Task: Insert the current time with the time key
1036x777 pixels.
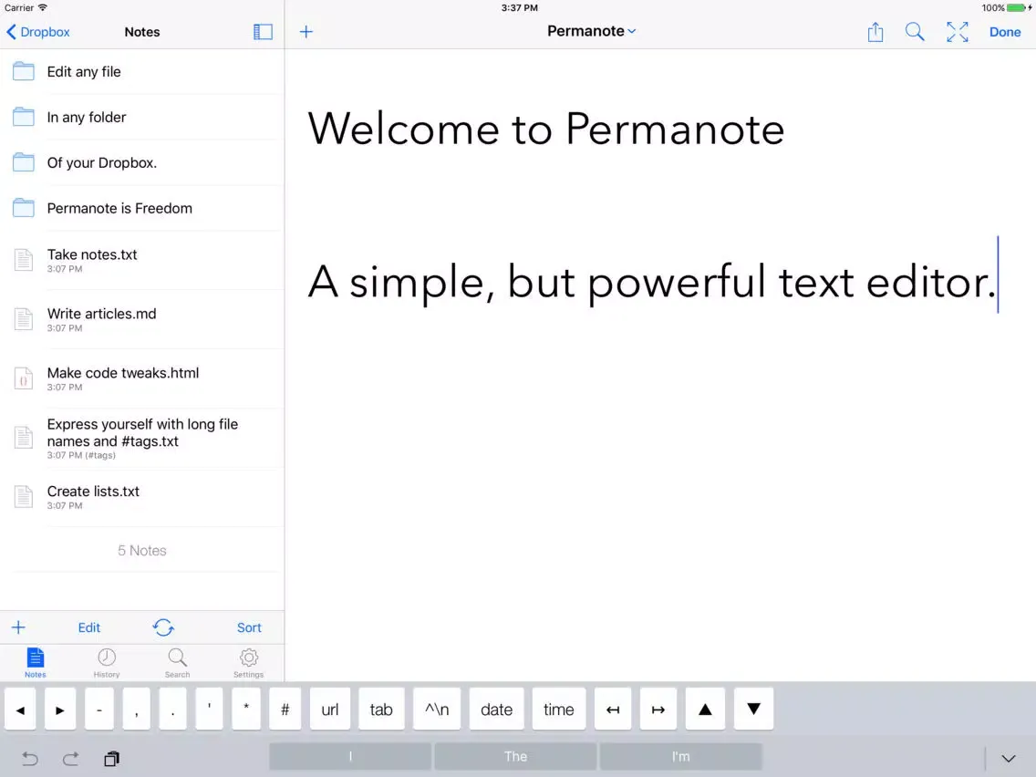Action: (559, 709)
